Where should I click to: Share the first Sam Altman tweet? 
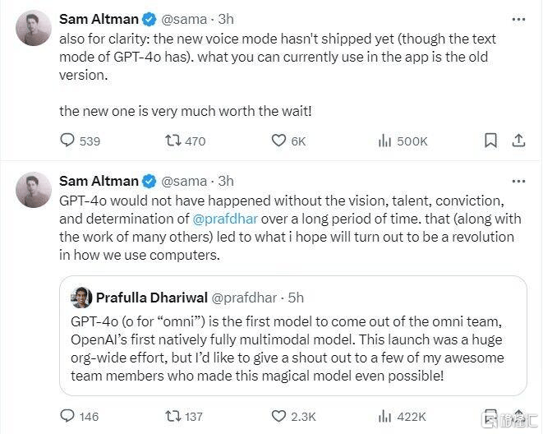518,141
